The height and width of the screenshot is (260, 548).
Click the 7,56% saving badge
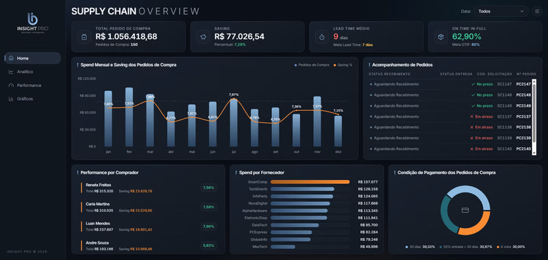[x=209, y=187]
